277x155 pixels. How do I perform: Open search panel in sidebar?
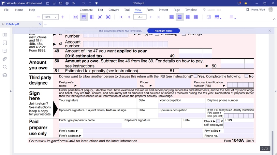[5, 67]
